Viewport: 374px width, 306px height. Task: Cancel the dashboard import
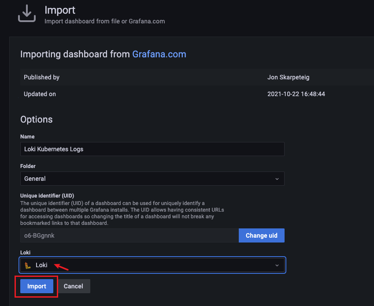(74, 286)
